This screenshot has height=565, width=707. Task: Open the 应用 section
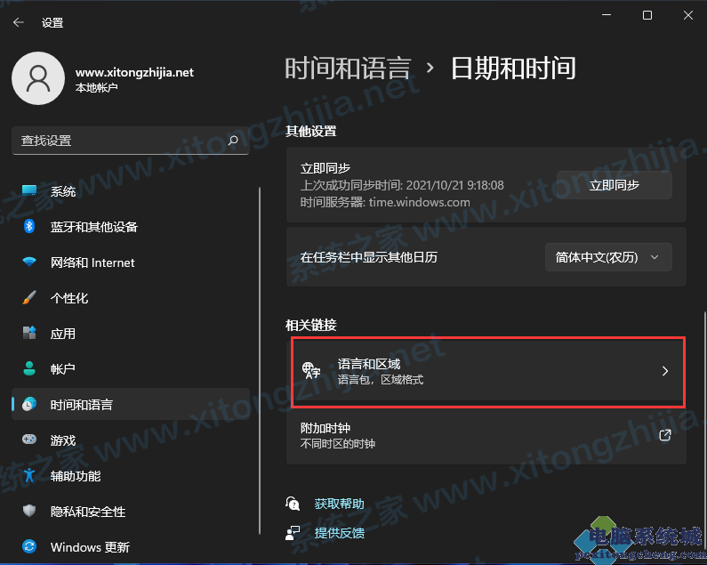pos(131,334)
